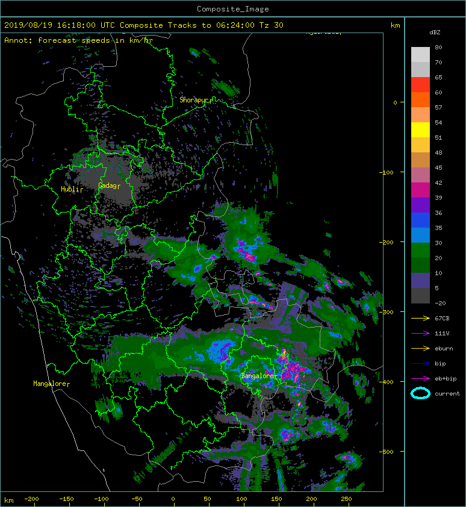
Task: Click the Shorapur city label
Action: pos(196,100)
